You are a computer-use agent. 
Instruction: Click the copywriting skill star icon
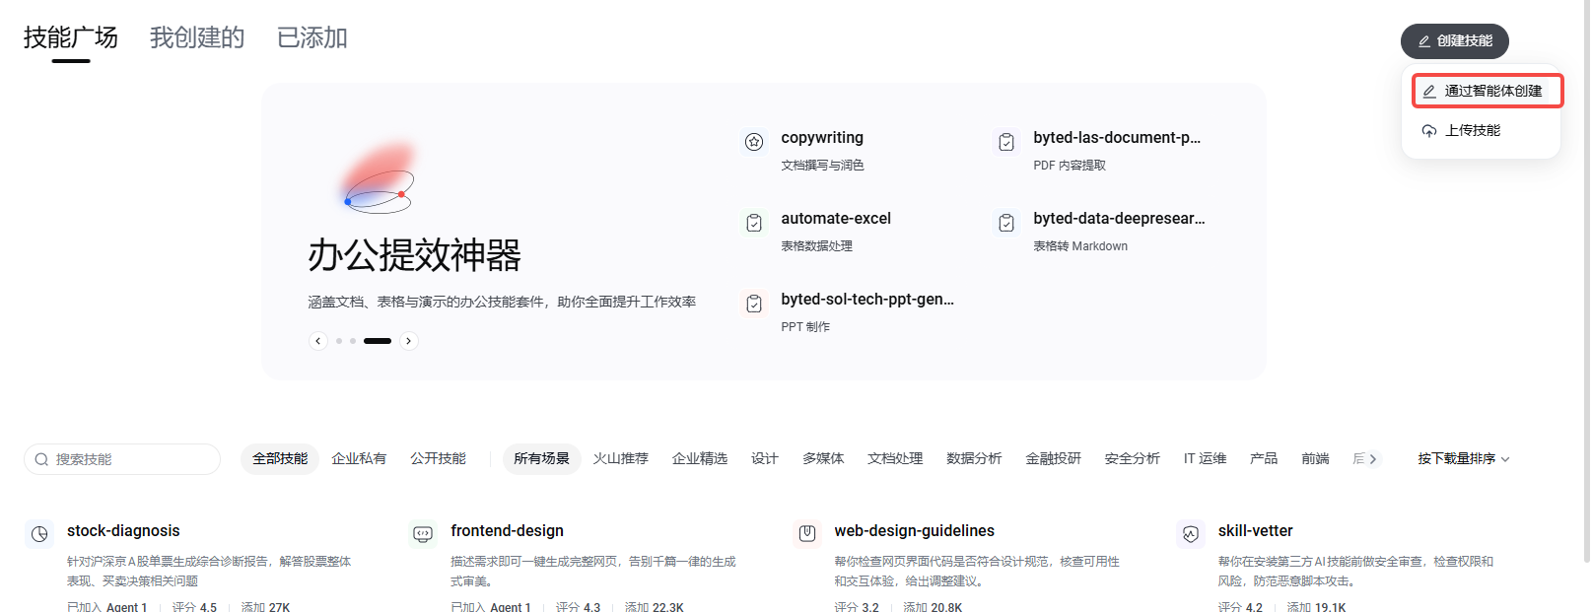754,142
